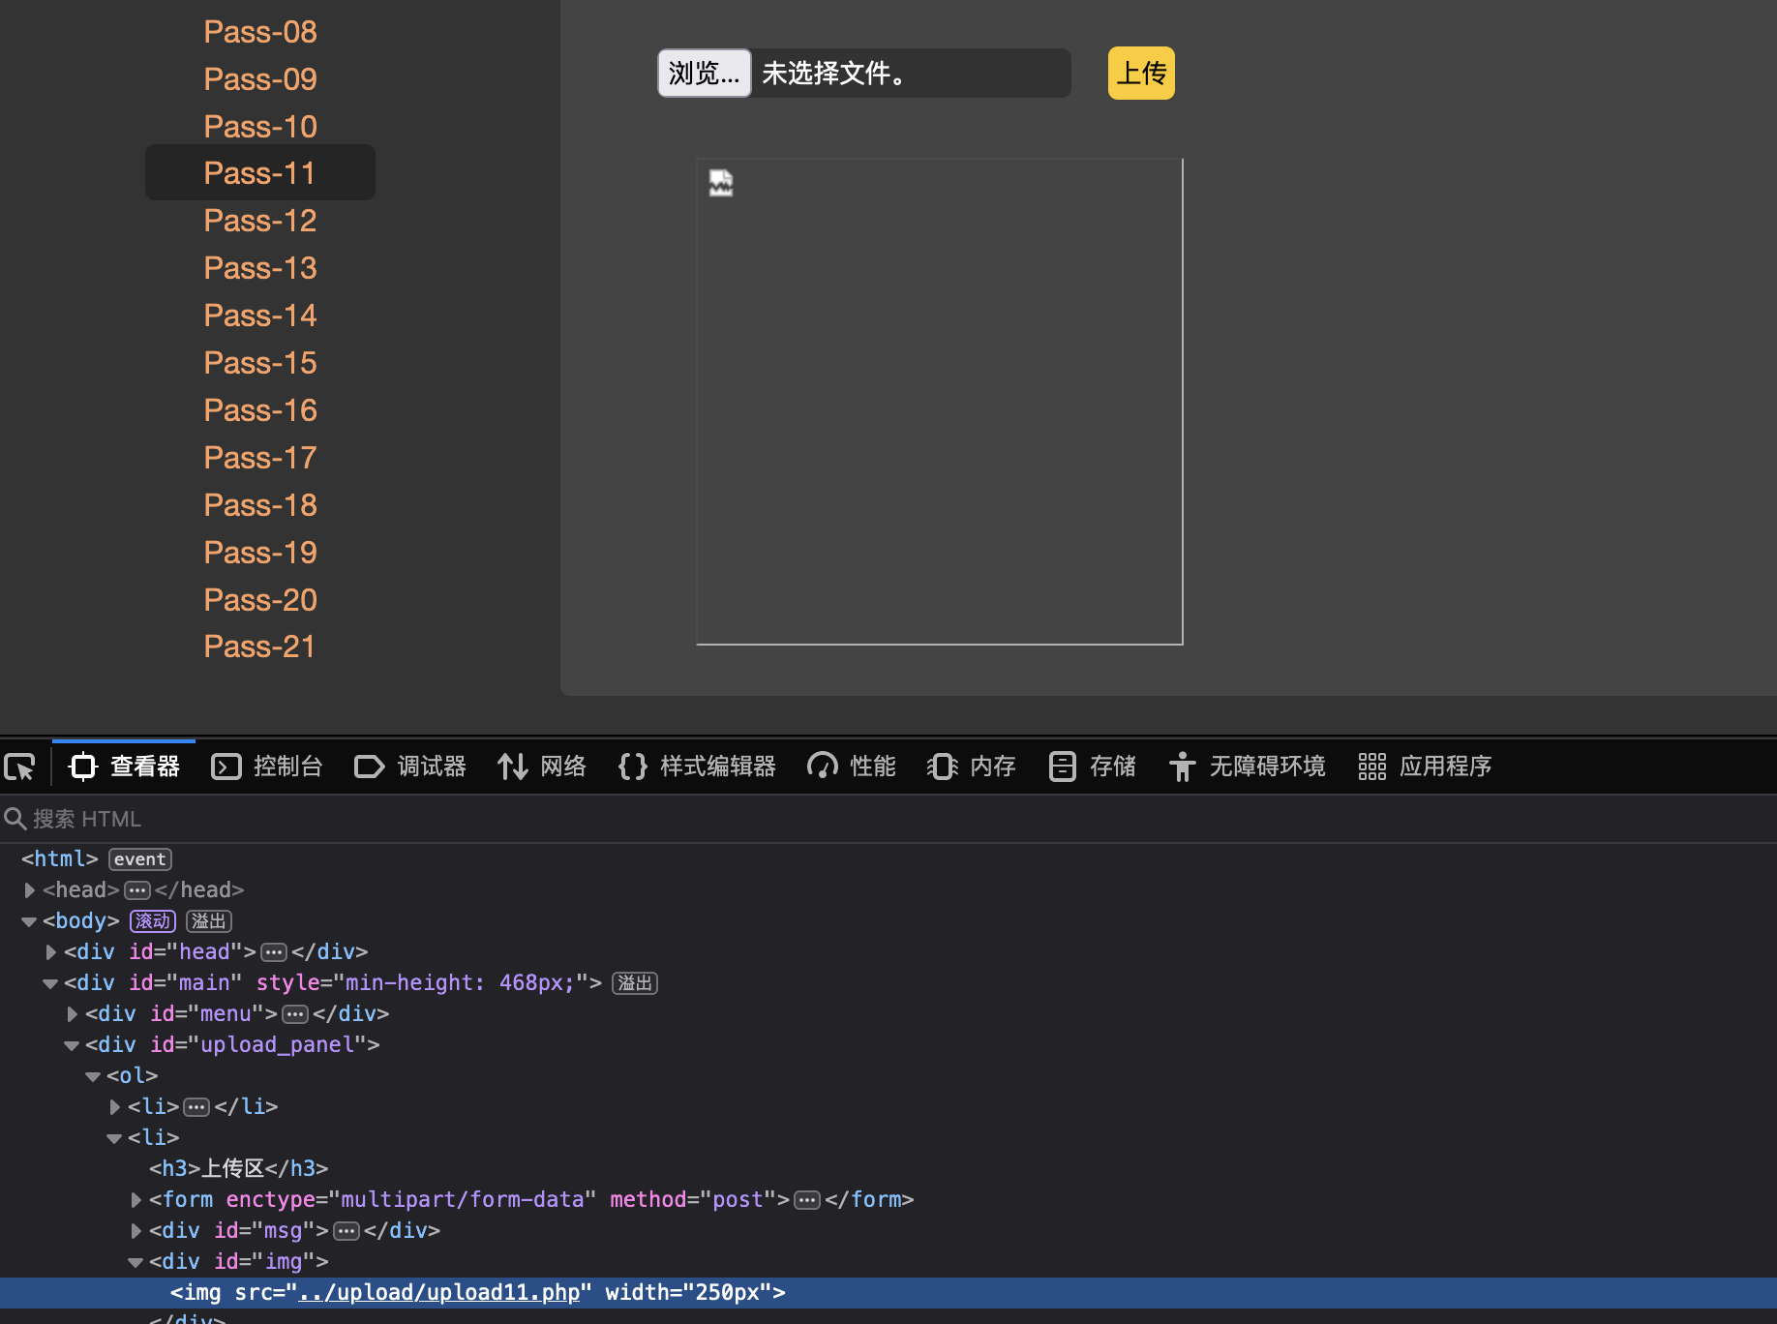
Task: Activate the element picker icon
Action: (20, 767)
